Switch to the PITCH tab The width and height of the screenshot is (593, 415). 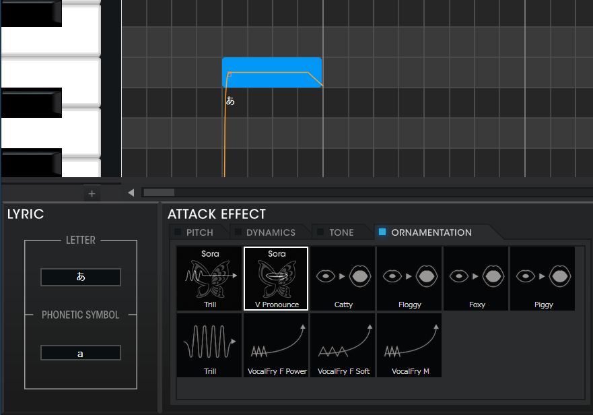pos(199,232)
